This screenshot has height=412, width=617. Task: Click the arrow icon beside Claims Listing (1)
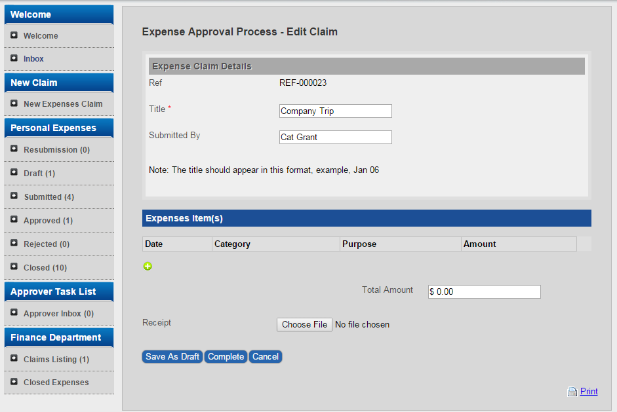14,358
